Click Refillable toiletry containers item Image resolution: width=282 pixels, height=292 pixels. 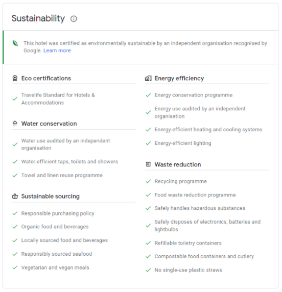click(188, 243)
